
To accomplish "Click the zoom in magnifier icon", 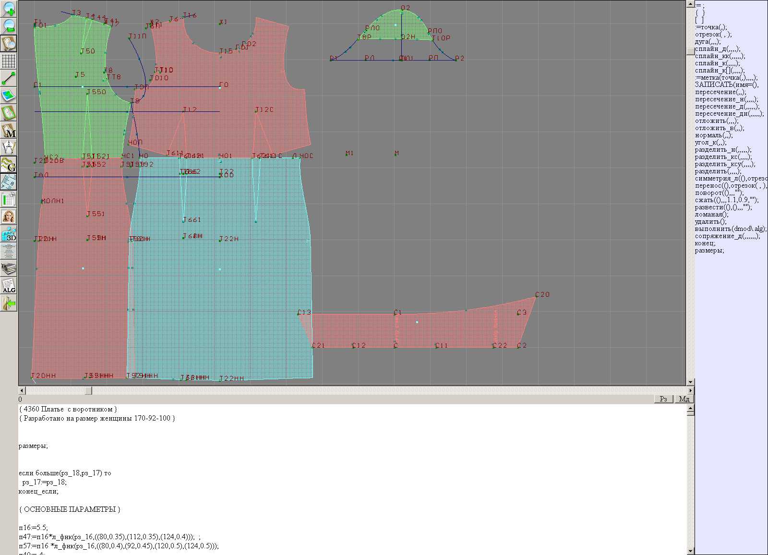I will [x=9, y=9].
